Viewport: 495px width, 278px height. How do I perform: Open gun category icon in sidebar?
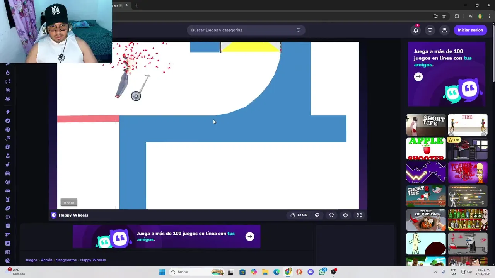[x=8, y=235]
